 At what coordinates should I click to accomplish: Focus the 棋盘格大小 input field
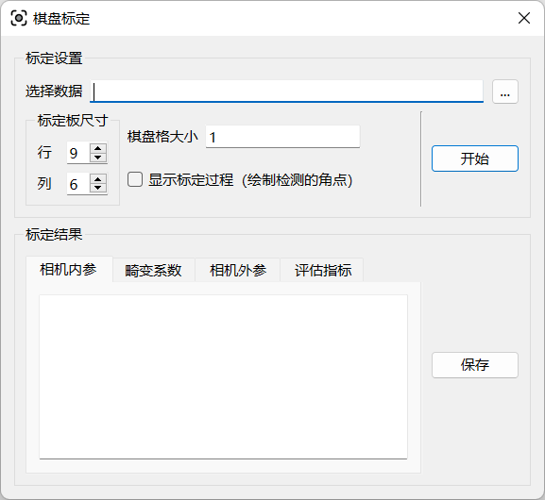[282, 137]
